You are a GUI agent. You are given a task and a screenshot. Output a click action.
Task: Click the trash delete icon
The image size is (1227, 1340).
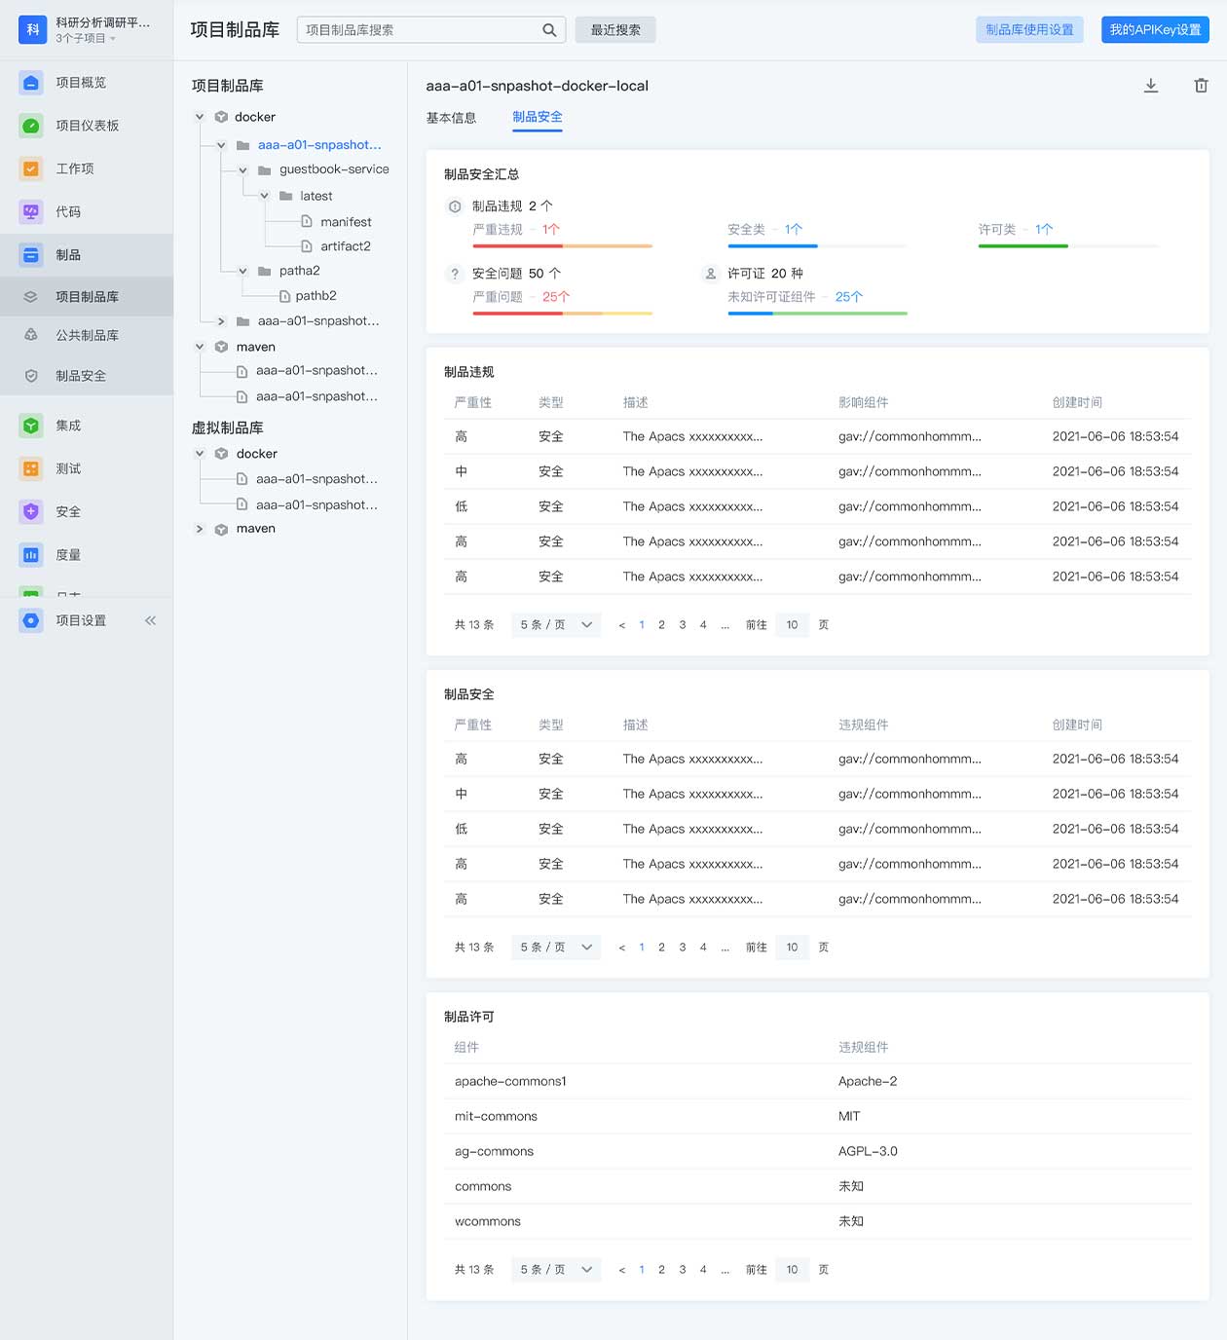1201,86
